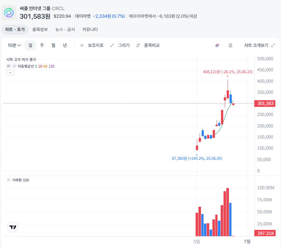Click the 보조지표 button
The image size is (281, 247).
96,45
